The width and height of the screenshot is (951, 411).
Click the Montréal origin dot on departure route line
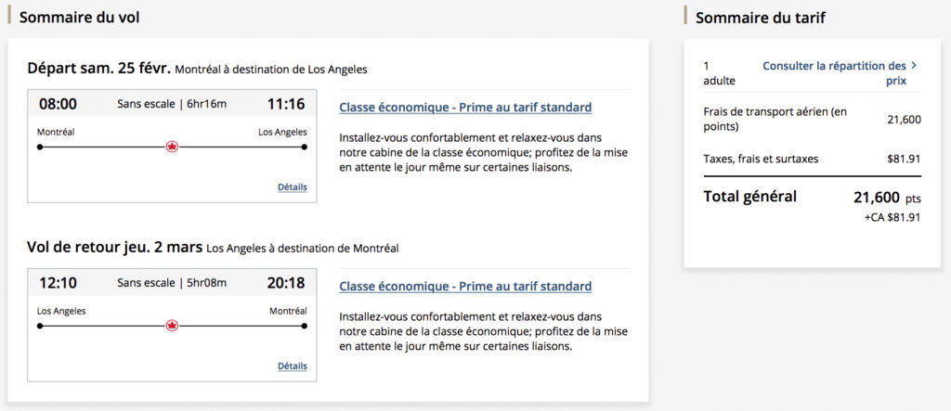coord(40,147)
